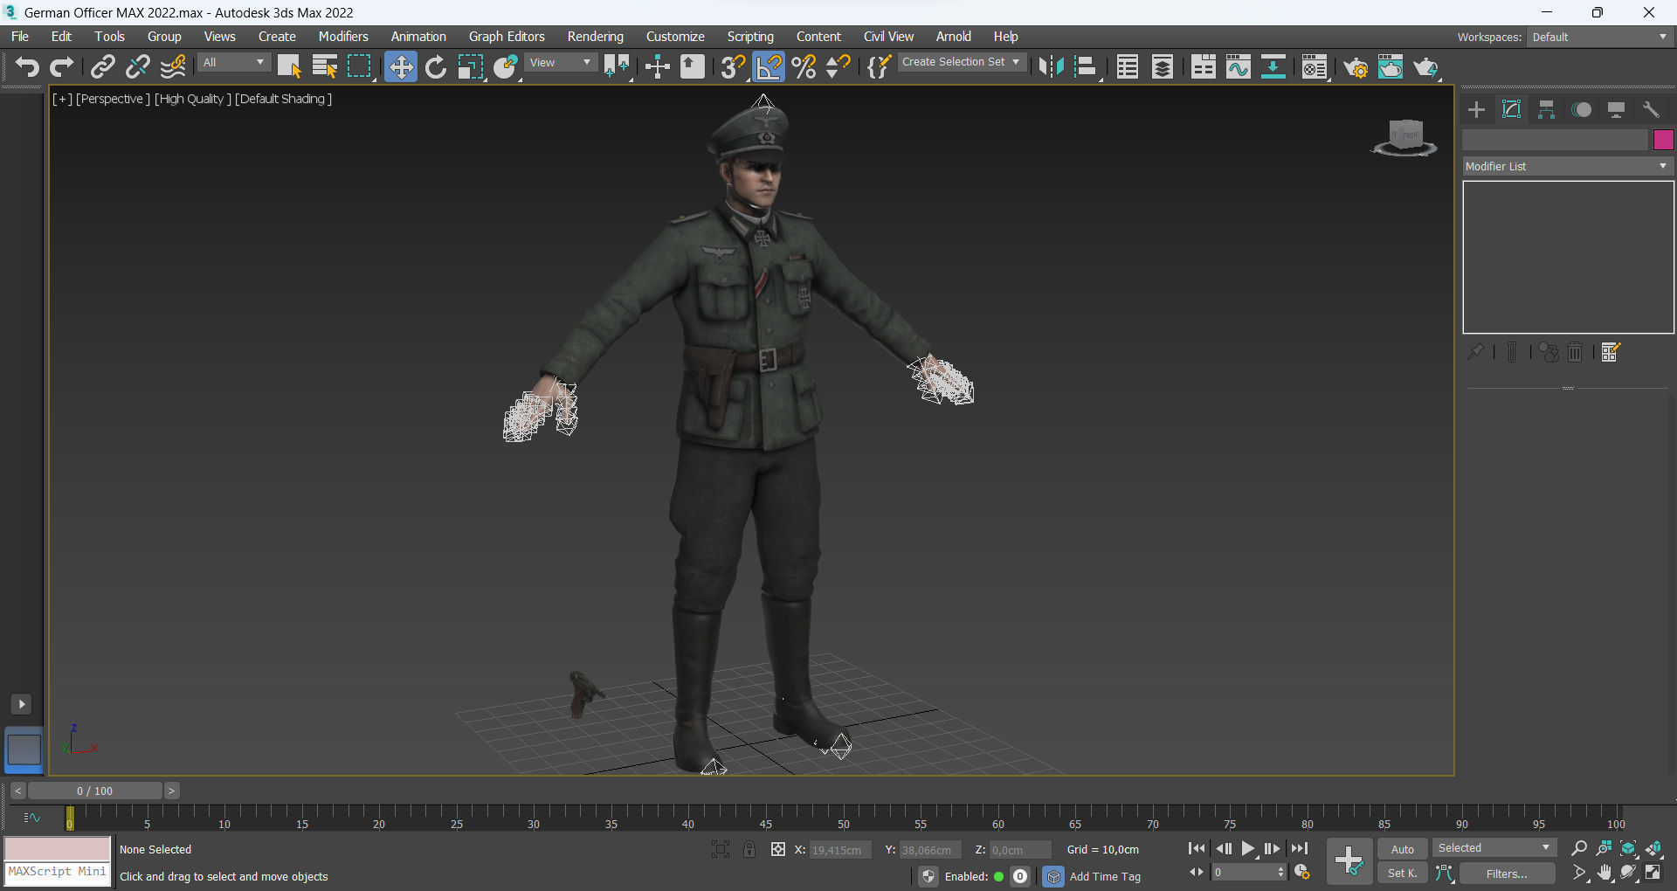Toggle Percent Snap
Viewport: 1677px width, 891px height.
pyautogui.click(x=804, y=67)
